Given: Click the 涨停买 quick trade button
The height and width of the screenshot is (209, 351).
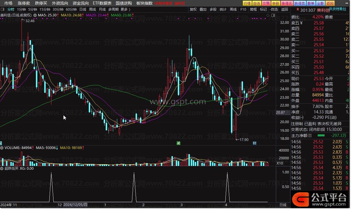Looking at the screenshot, I should [286, 3].
